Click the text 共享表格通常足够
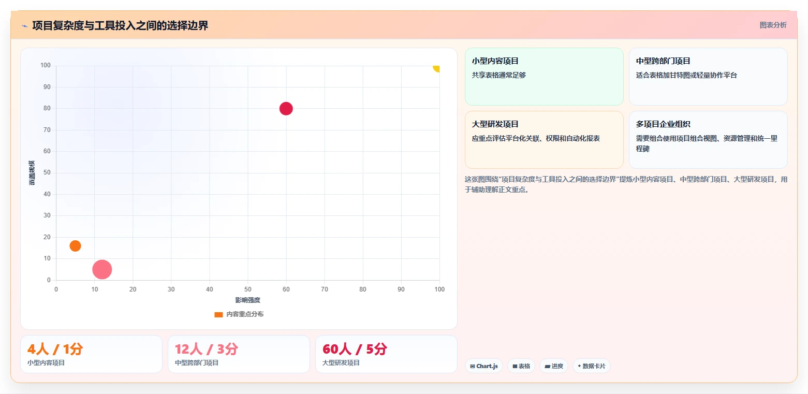The width and height of the screenshot is (808, 394). pos(499,75)
